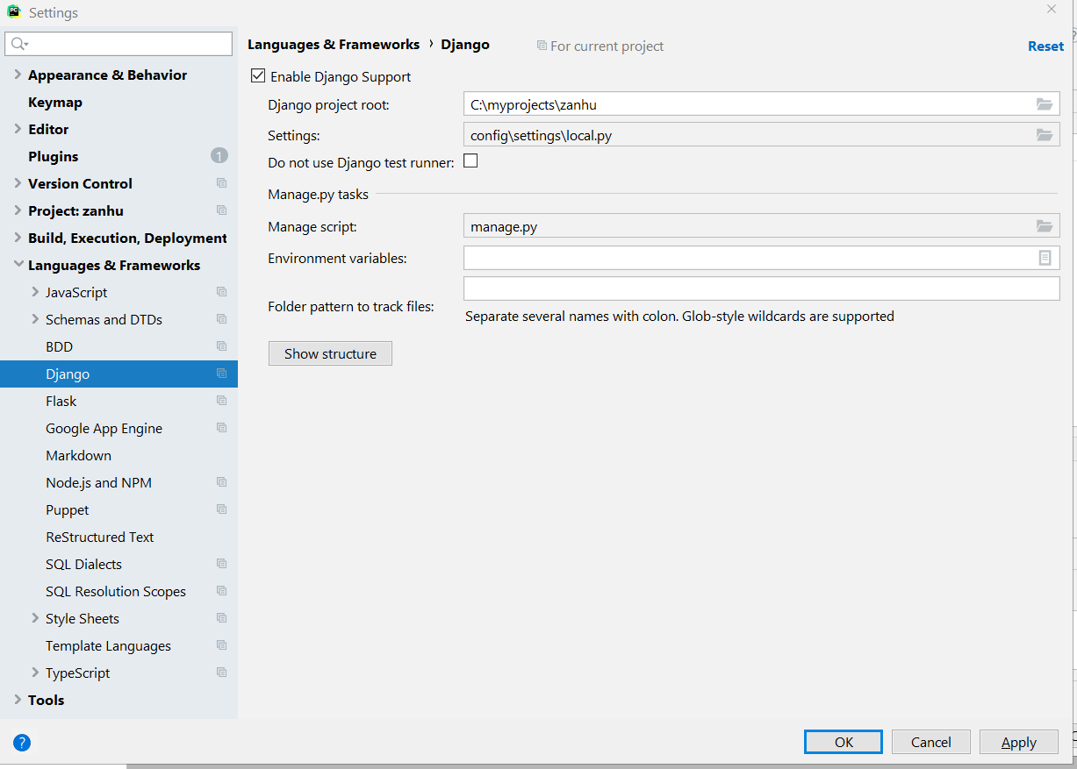Click project-level icon beside Node.js and NPM
Image resolution: width=1077 pixels, height=769 pixels.
(x=221, y=482)
